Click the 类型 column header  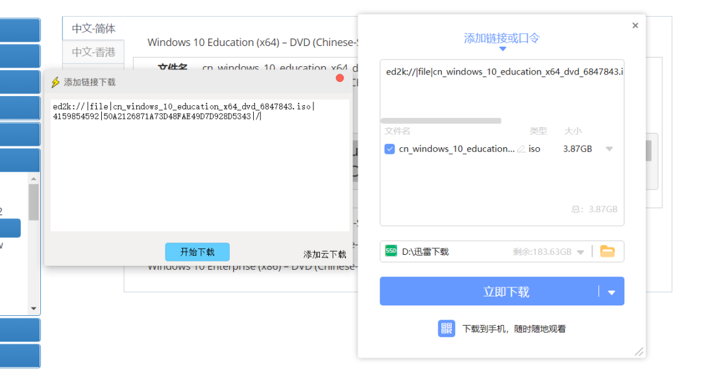point(538,131)
